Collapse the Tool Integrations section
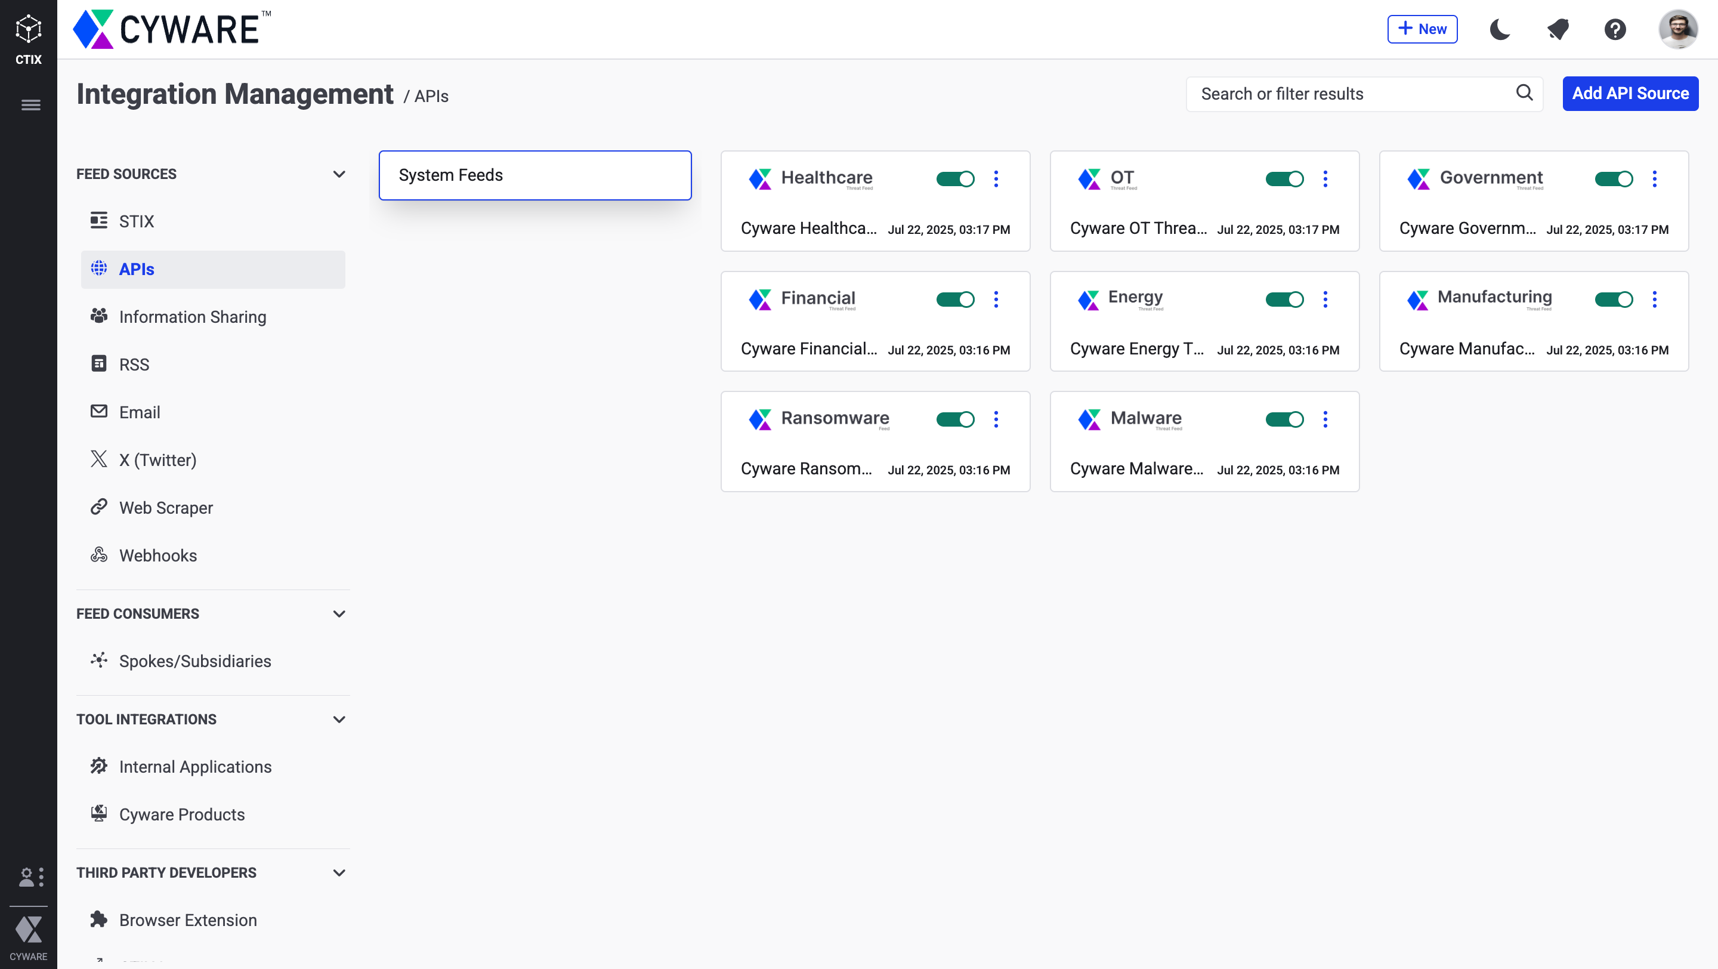This screenshot has height=969, width=1718. click(x=339, y=719)
